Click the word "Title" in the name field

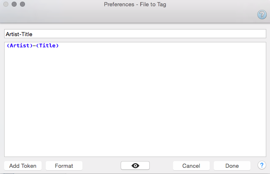pos(27,34)
